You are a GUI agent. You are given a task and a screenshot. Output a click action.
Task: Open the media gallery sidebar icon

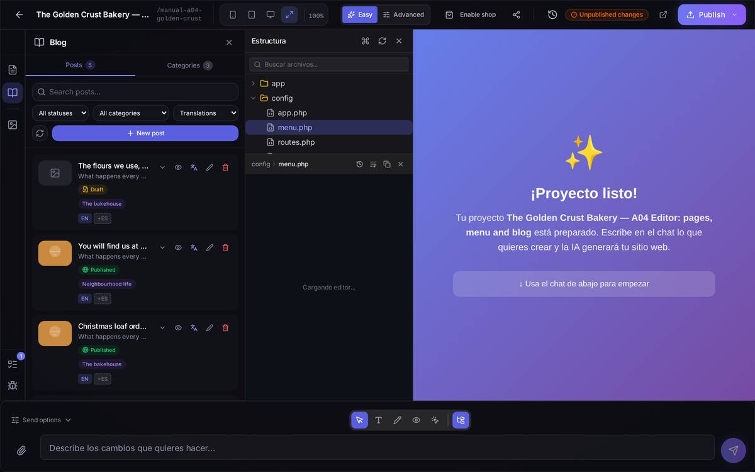13,125
